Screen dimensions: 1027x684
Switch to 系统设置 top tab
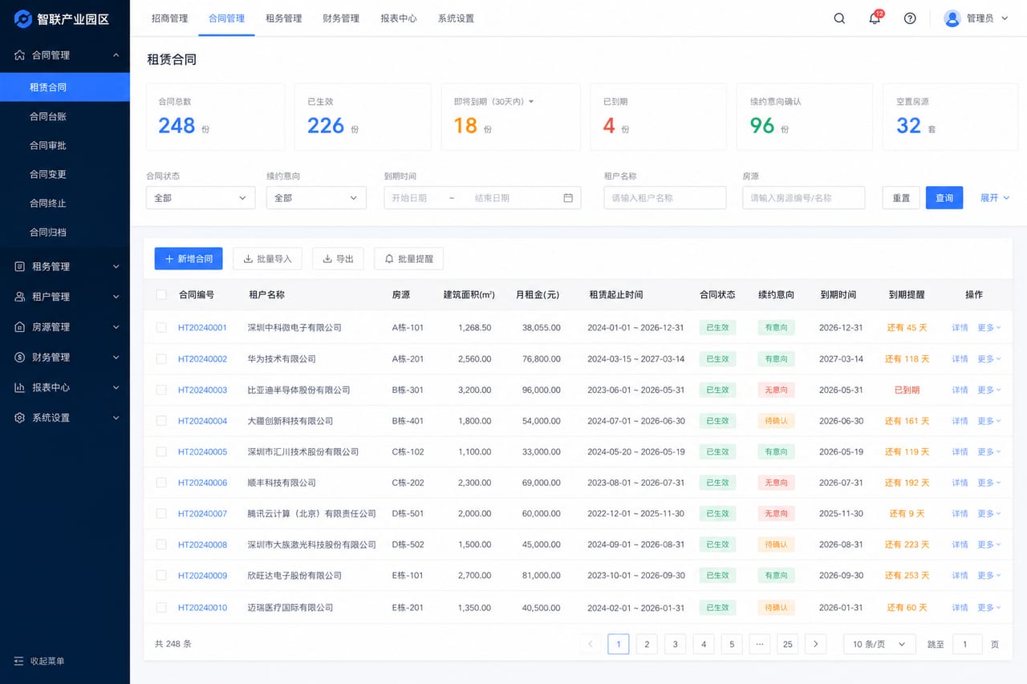456,18
